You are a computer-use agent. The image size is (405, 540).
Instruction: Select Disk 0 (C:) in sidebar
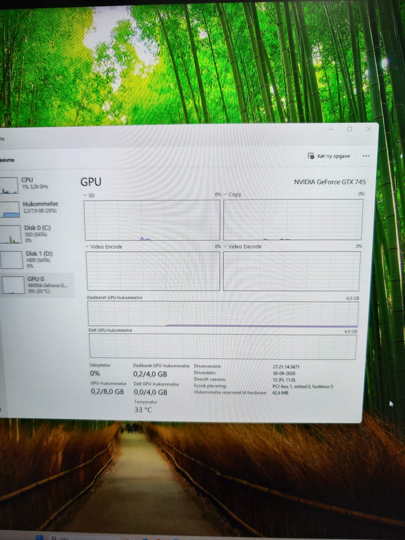pos(36,234)
